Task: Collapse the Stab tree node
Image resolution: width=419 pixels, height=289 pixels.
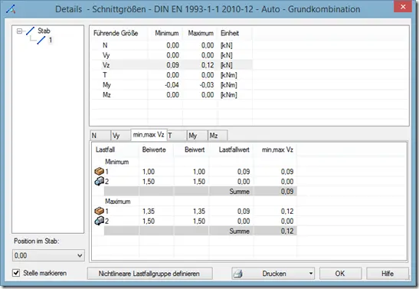Action: point(19,31)
